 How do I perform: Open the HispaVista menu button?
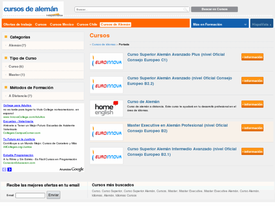click(x=262, y=23)
